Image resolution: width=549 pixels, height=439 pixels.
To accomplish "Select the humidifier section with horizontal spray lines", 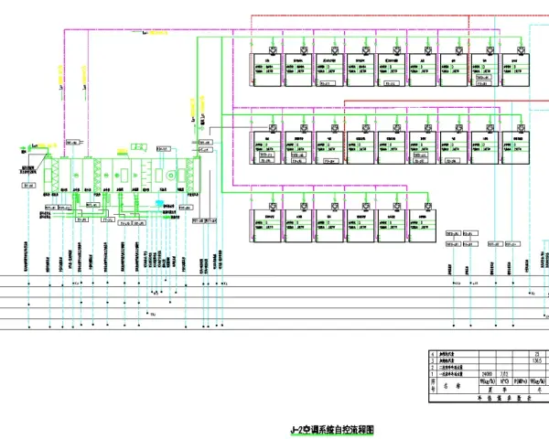I will pos(147,174).
